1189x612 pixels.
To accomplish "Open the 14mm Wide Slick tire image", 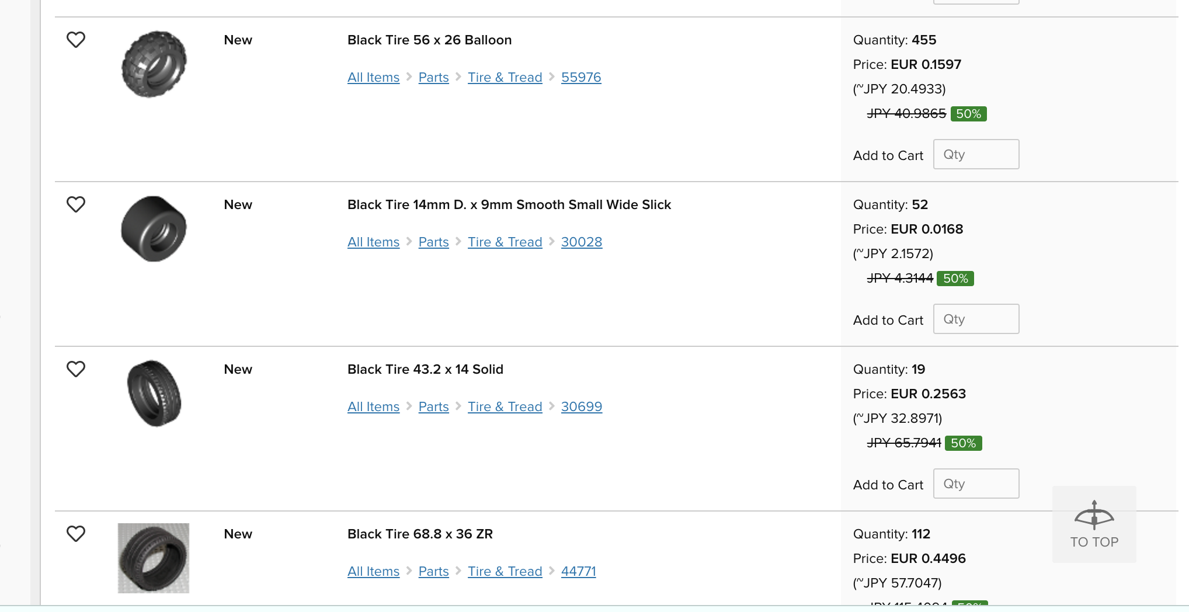I will click(154, 229).
